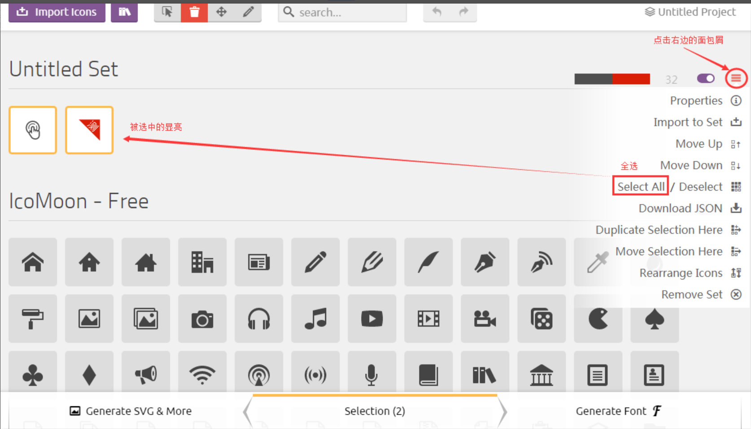This screenshot has height=429, width=751.
Task: Click the red progress bar above the counter
Action: point(630,79)
